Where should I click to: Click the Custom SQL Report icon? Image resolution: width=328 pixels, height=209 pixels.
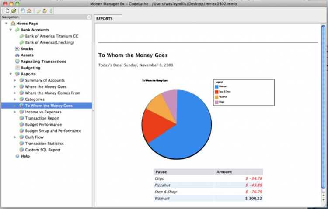coord(21,150)
